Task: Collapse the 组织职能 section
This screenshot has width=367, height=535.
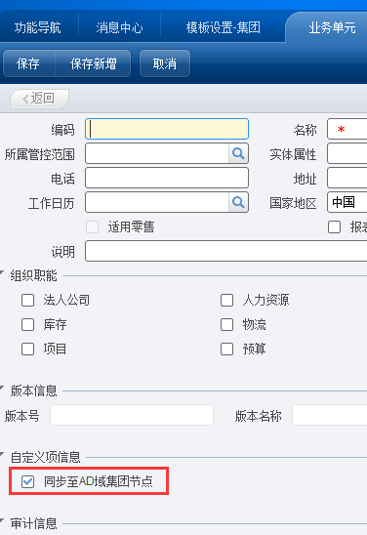Action: click(x=2, y=272)
